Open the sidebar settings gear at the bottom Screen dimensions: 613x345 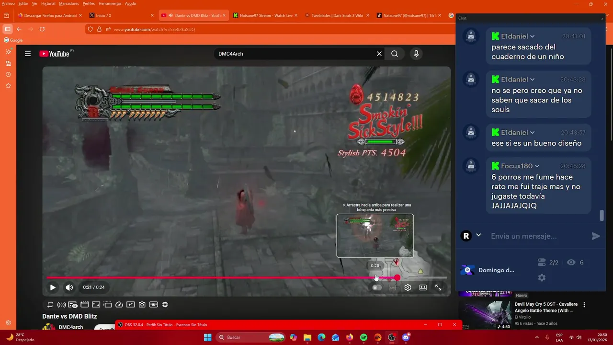pos(8,323)
